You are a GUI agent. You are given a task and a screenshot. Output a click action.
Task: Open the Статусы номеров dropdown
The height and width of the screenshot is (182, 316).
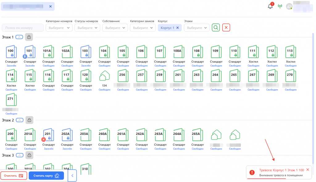pos(87,28)
